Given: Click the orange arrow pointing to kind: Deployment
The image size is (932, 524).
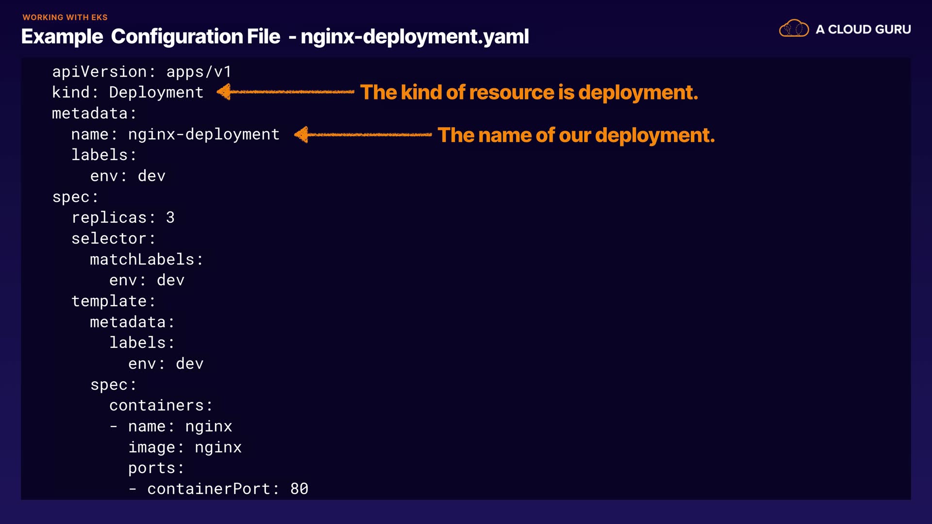Looking at the screenshot, I should click(285, 92).
